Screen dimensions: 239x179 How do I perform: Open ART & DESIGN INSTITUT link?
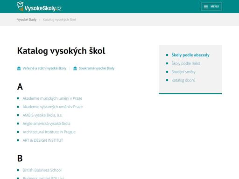[43, 140]
